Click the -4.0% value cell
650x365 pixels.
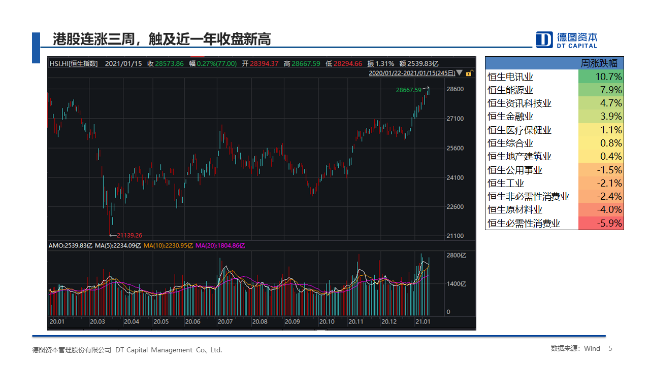click(x=601, y=209)
